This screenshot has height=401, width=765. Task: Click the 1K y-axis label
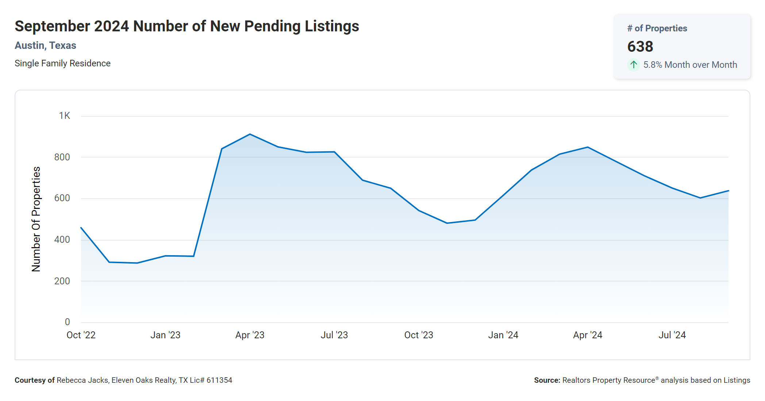tap(64, 116)
